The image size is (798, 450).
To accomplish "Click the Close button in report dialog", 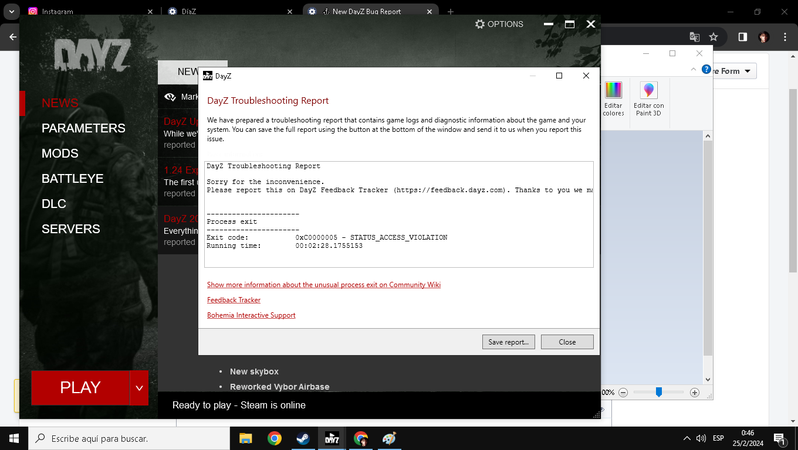I will (x=567, y=342).
